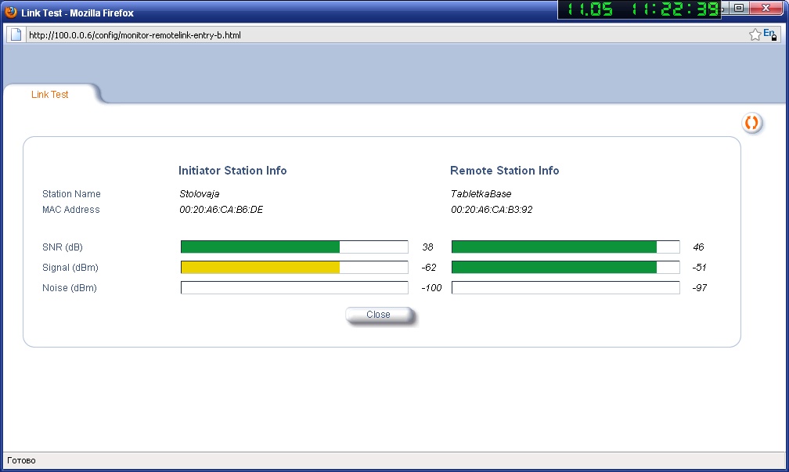Viewport: 789px width, 472px height.
Task: Click the En language indicator
Action: point(770,34)
